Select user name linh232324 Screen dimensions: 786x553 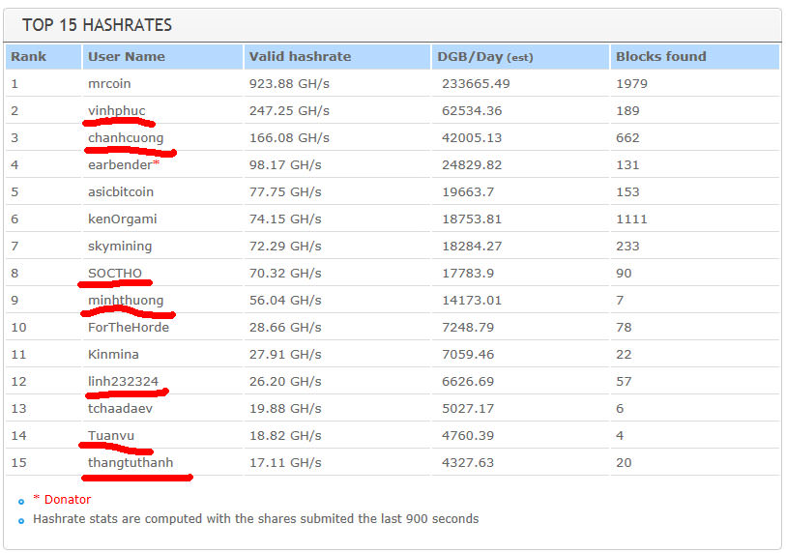124,382
